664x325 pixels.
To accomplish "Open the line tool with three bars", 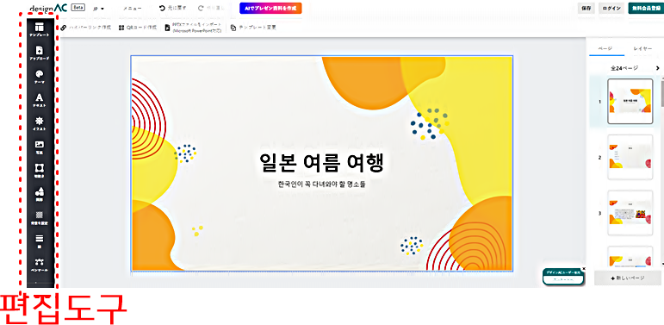I will 39,241.
